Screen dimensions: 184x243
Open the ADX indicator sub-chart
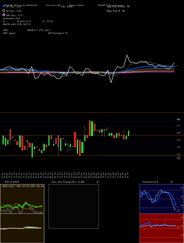(22, 199)
